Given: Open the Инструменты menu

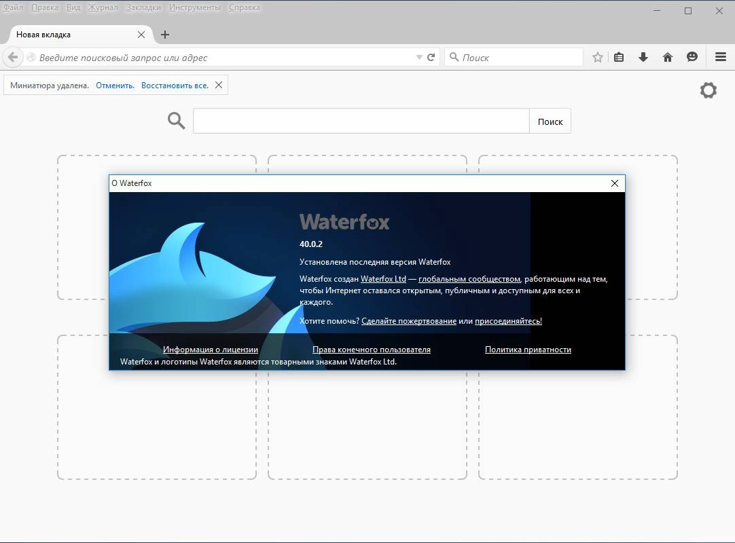Looking at the screenshot, I should 194,7.
